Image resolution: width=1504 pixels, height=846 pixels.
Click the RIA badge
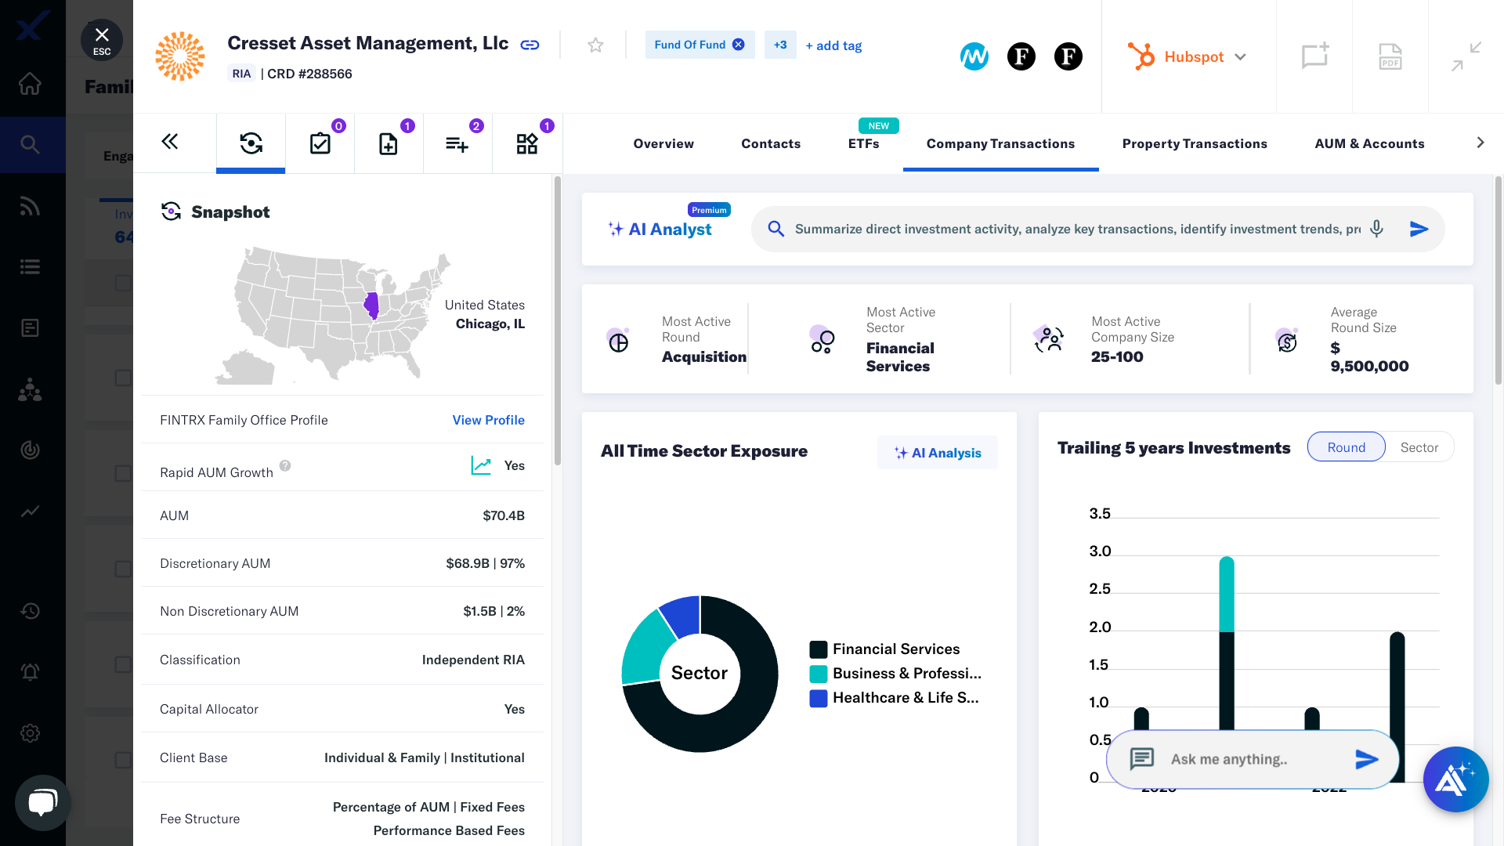241,74
